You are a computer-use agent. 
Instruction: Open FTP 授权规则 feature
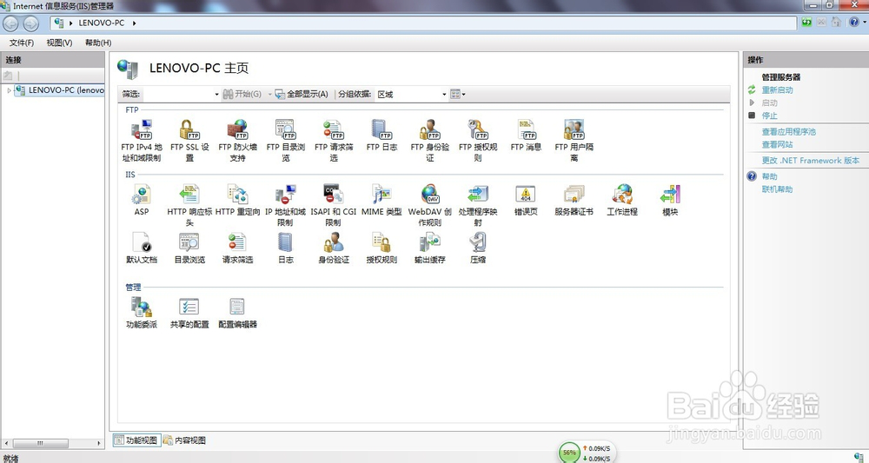click(x=478, y=141)
